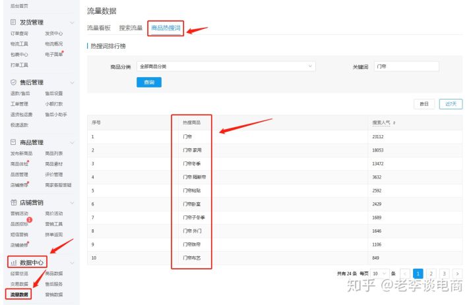
Task: Open 发布新商品 in the sidebar
Action: (x=21, y=153)
